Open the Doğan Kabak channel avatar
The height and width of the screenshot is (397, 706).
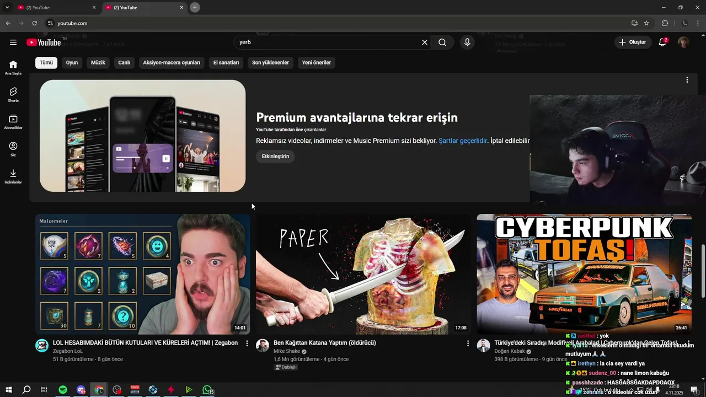click(x=484, y=346)
